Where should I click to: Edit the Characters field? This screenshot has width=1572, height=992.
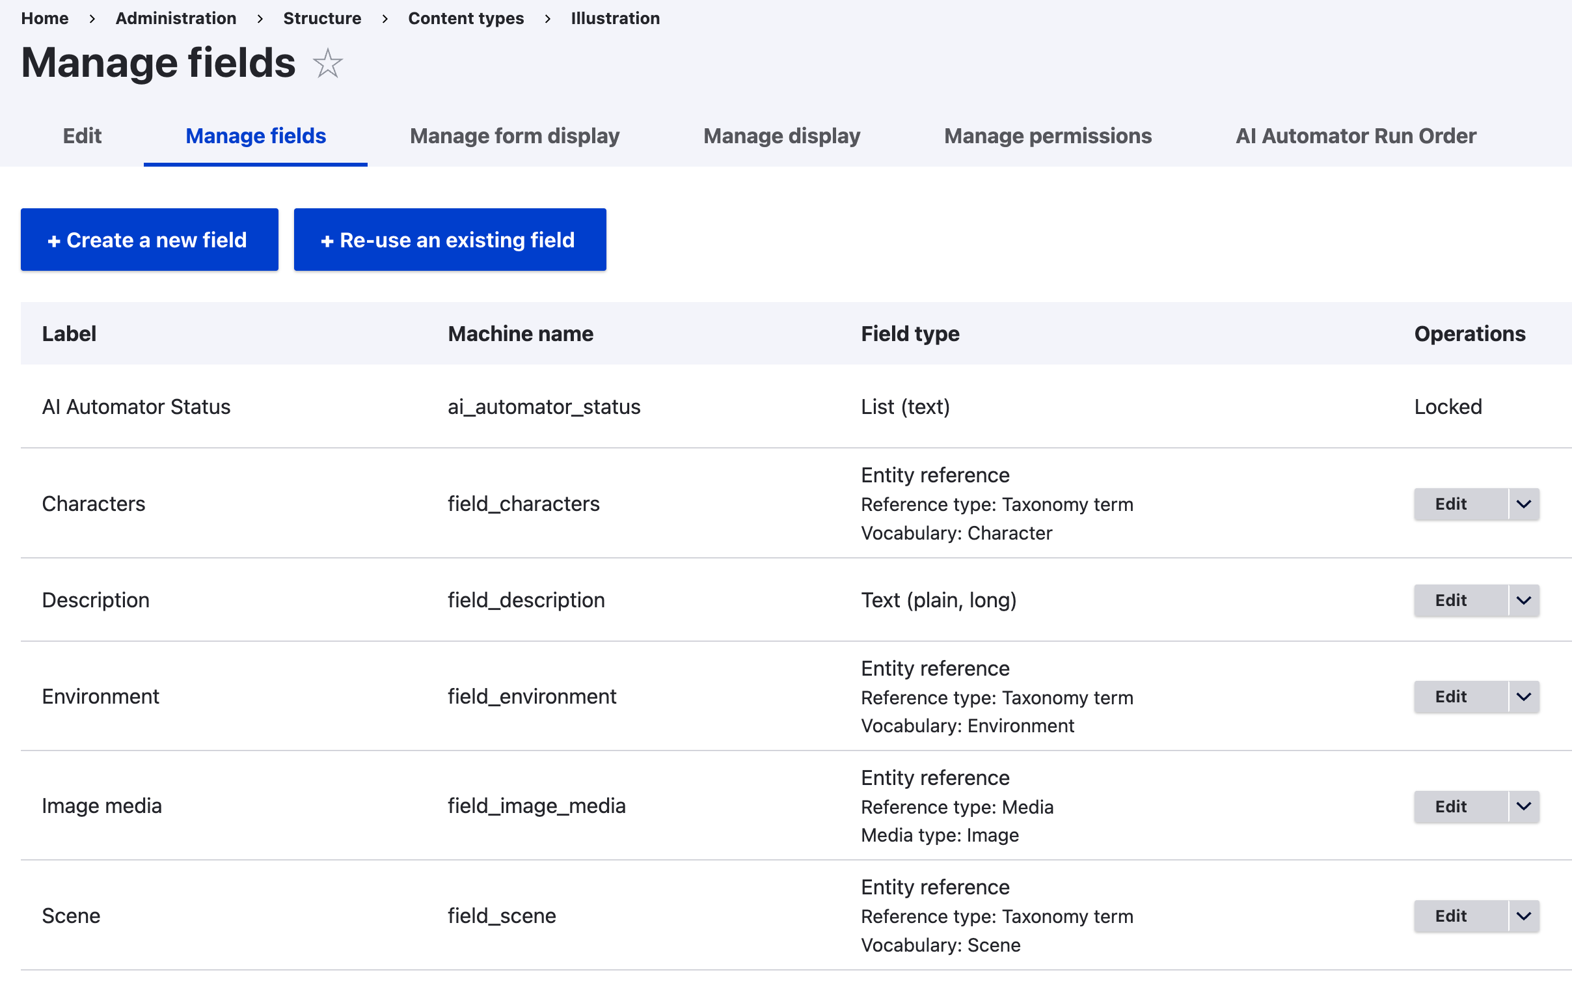1450,504
